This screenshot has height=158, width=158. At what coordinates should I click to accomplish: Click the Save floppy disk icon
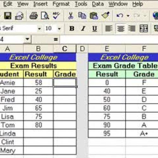(8, 15)
